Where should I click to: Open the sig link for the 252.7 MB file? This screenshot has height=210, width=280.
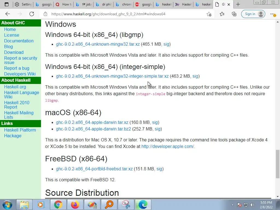[157, 129]
